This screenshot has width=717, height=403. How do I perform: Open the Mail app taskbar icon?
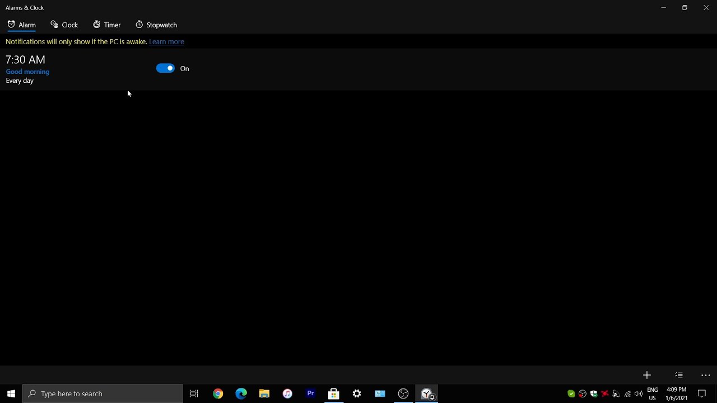[380, 393]
